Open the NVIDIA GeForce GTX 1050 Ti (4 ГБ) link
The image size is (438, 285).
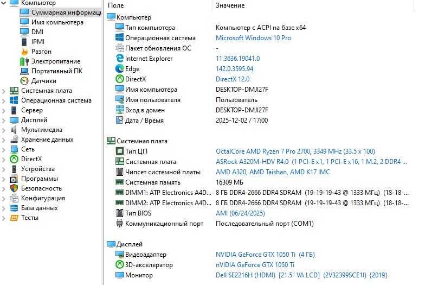[265, 255]
